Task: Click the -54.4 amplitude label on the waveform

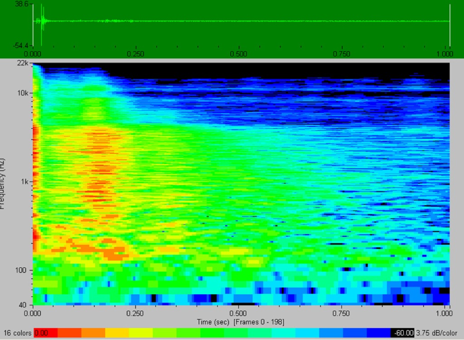Action: (x=21, y=46)
